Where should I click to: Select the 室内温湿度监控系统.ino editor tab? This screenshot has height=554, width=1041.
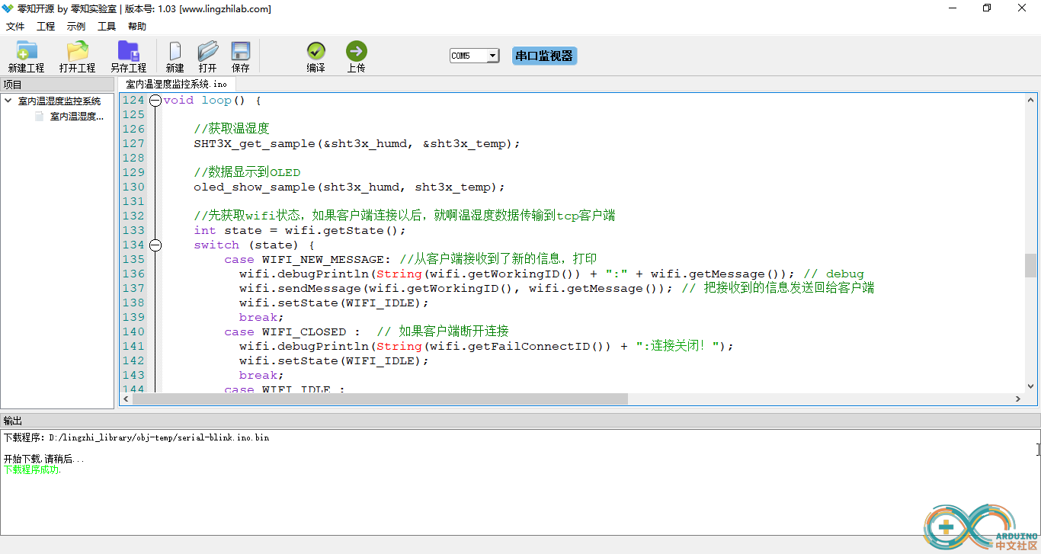(177, 85)
